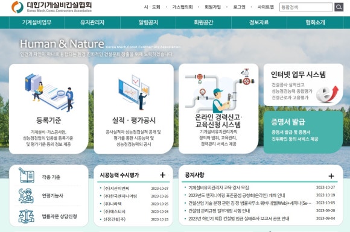This screenshot has height=232, width=350.
Task: Click the 각종 기준 book icon
Action: 27,175
